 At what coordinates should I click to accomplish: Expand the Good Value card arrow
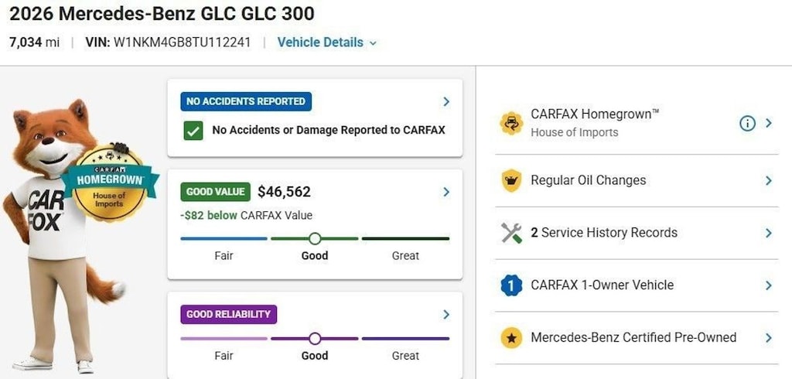click(446, 192)
